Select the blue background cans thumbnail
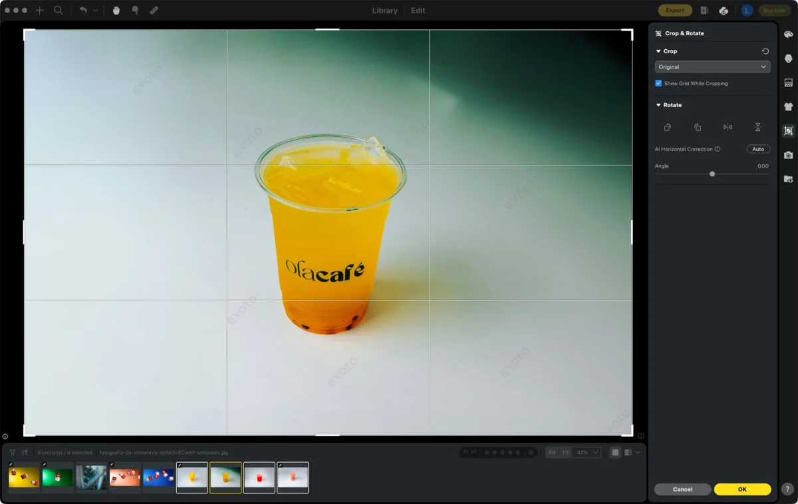Screen dimensions: 798x504 158,477
